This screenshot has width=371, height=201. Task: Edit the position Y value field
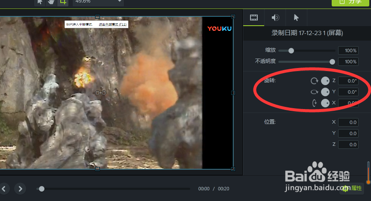348,133
